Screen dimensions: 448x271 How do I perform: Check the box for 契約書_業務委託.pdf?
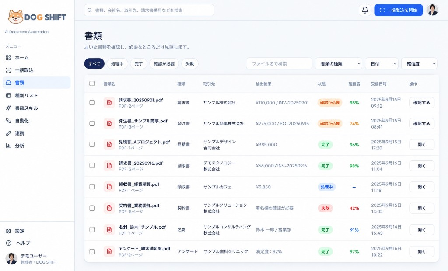[92, 208]
